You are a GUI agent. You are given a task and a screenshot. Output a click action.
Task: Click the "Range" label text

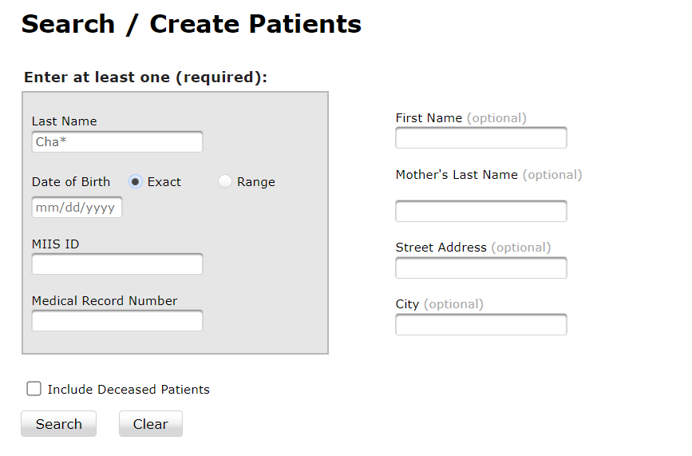point(256,182)
